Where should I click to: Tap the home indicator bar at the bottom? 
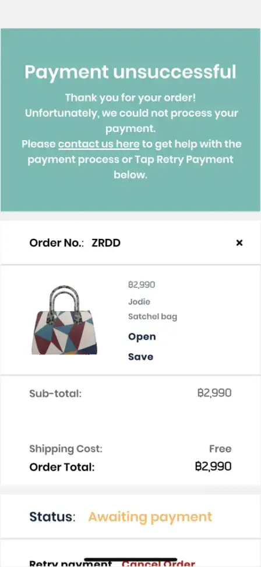130,560
